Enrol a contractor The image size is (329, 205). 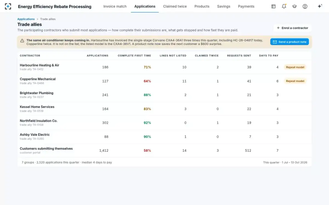click(x=292, y=28)
